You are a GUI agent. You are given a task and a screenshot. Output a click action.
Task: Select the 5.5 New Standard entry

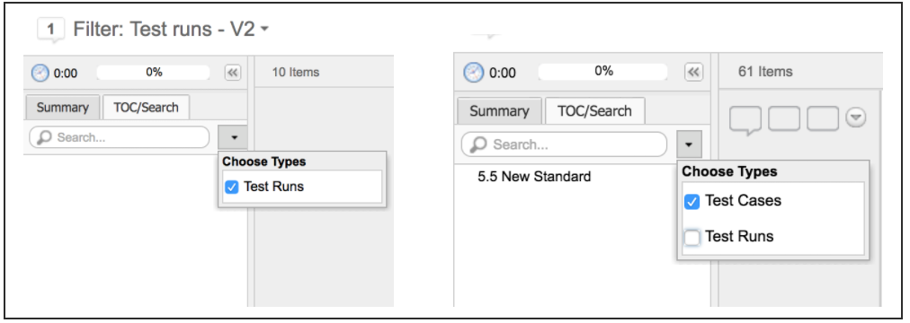pos(534,177)
